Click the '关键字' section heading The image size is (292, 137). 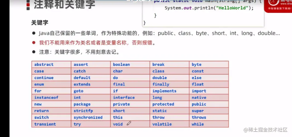click(40, 23)
